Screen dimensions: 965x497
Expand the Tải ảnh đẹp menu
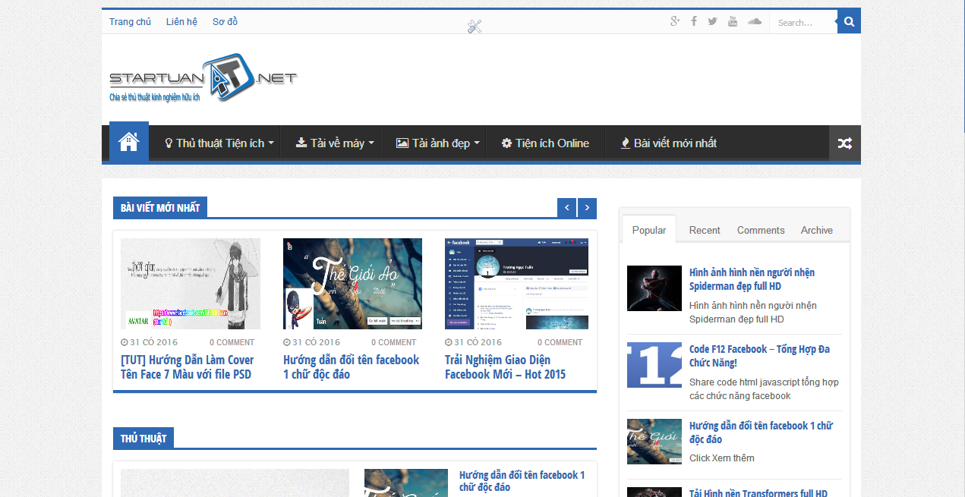click(438, 143)
